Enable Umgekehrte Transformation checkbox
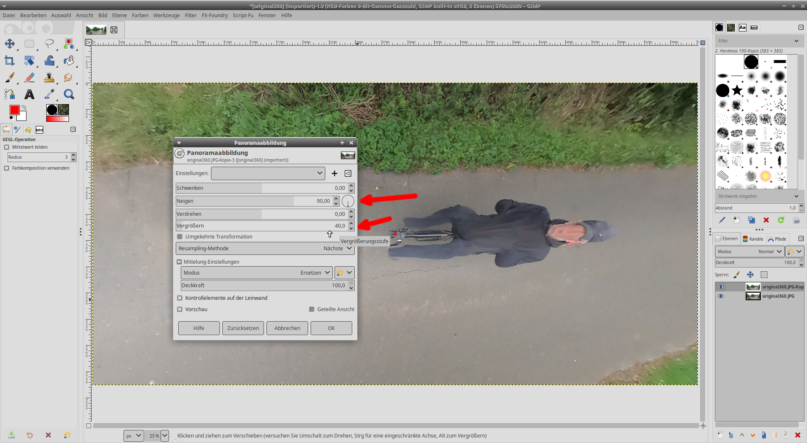This screenshot has height=443, width=807. [180, 237]
